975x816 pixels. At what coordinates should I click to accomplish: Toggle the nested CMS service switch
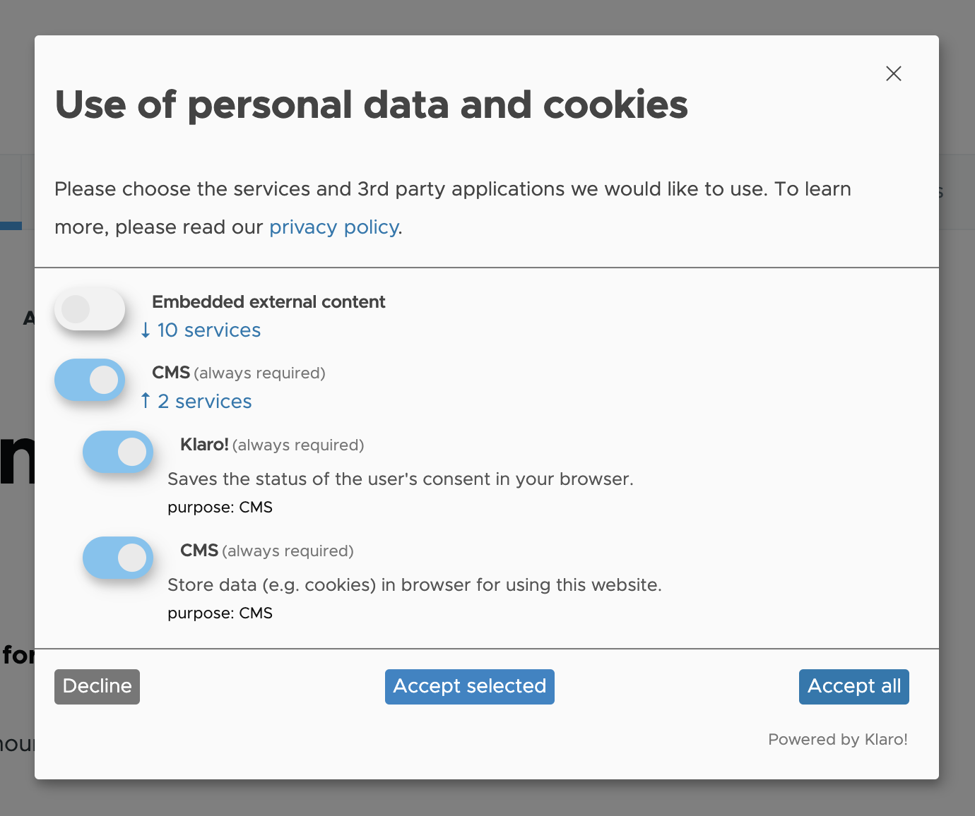[118, 558]
